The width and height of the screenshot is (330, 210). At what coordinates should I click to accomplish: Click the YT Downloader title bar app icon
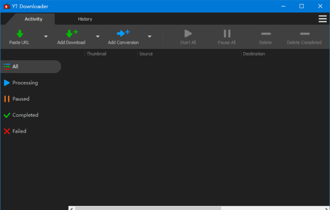pos(7,6)
